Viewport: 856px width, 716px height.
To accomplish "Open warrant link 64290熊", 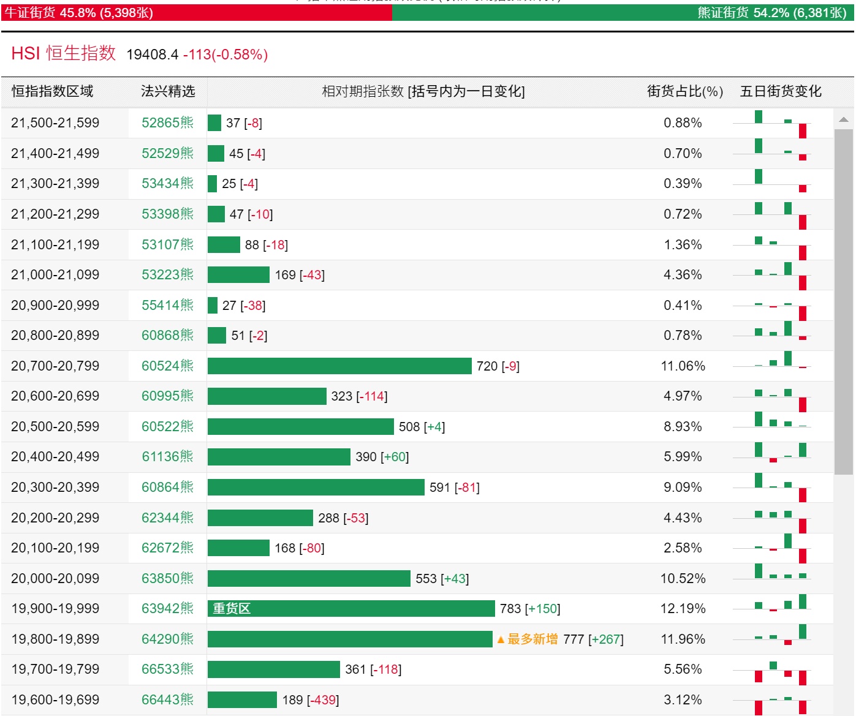I will 167,639.
